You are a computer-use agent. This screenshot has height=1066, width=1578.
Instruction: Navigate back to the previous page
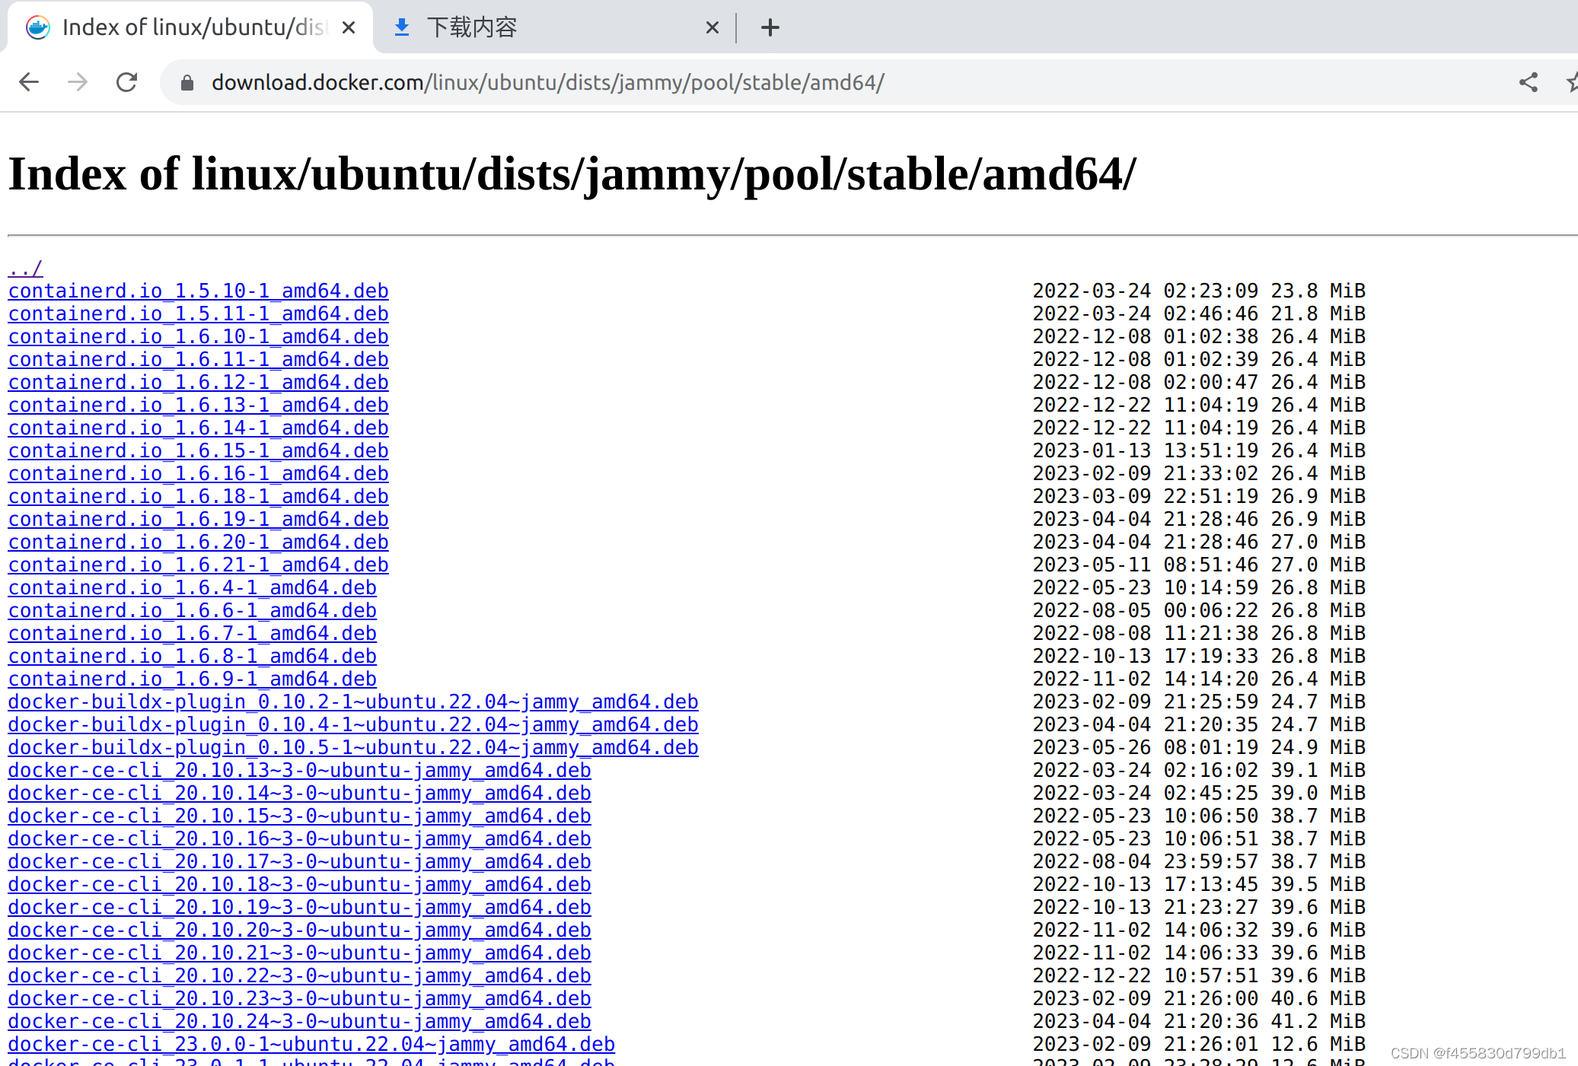pyautogui.click(x=29, y=82)
